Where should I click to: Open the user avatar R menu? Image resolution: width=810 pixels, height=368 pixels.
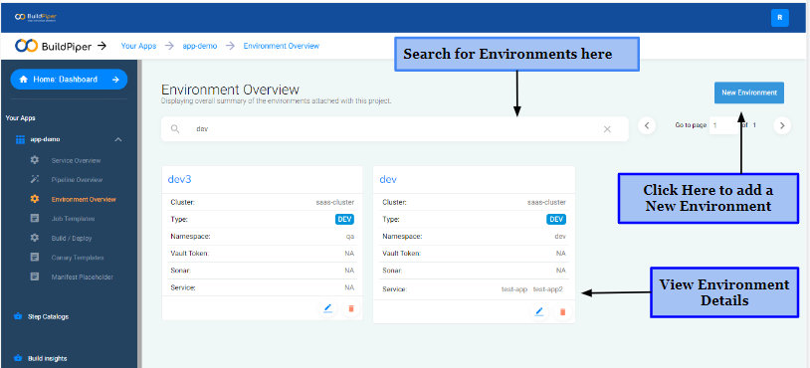coord(779,18)
